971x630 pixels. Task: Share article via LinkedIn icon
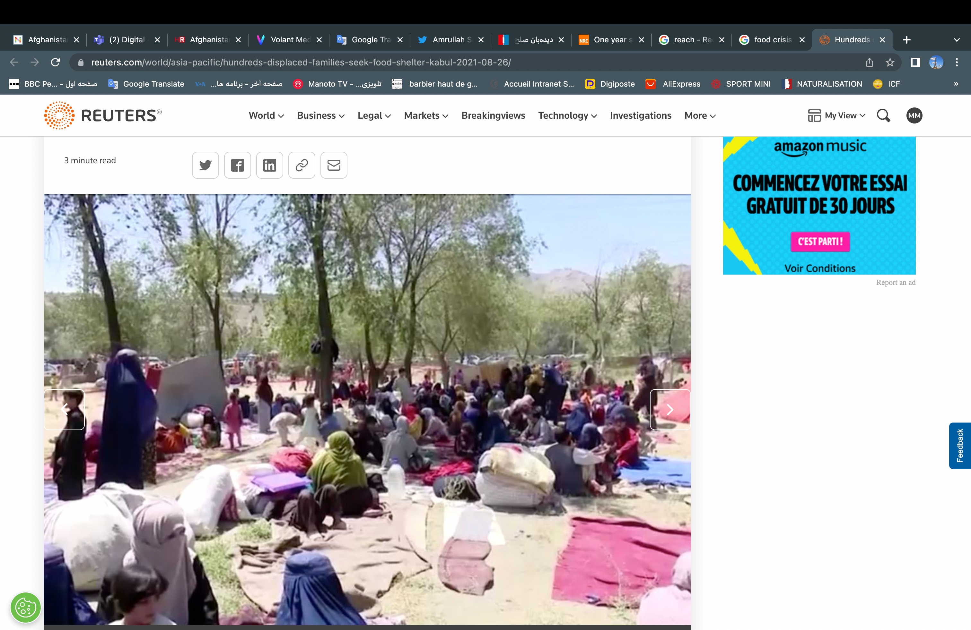click(269, 165)
